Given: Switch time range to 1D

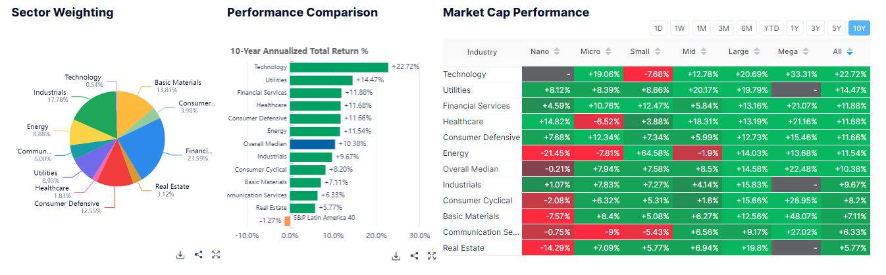Looking at the screenshot, I should point(658,28).
